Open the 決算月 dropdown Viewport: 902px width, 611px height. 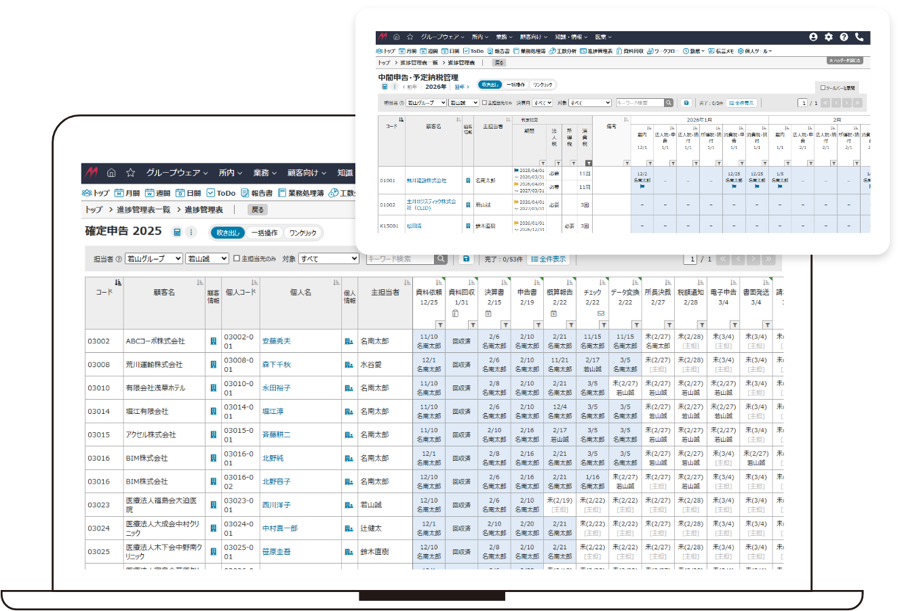pyautogui.click(x=543, y=103)
